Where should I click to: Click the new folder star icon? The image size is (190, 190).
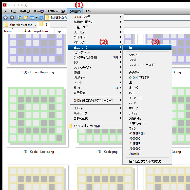(x=25, y=18)
